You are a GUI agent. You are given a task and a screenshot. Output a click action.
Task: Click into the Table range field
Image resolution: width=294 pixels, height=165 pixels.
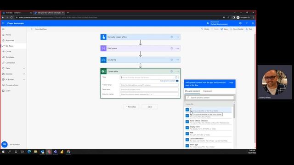149,85
